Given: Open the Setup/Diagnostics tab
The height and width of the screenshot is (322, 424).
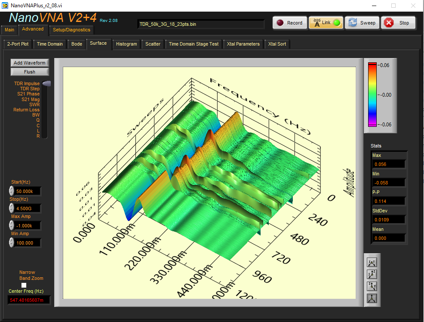Looking at the screenshot, I should pyautogui.click(x=71, y=30).
